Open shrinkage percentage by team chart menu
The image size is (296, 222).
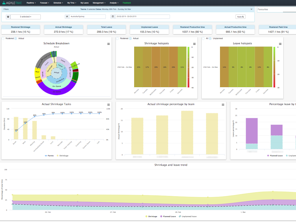223,105
